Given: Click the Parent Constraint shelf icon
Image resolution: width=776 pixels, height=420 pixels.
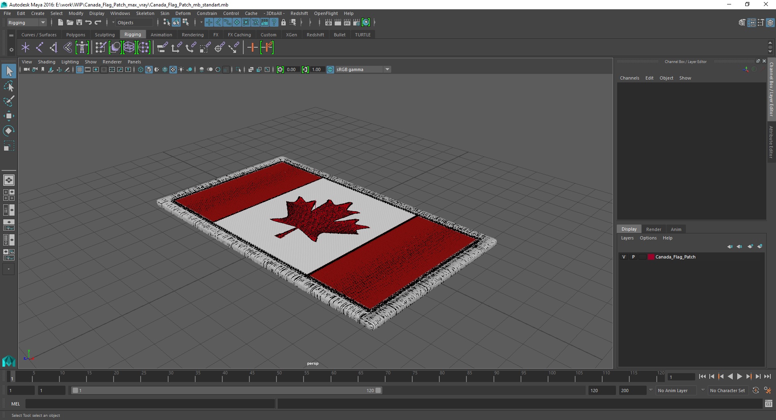Looking at the screenshot, I should (x=162, y=48).
